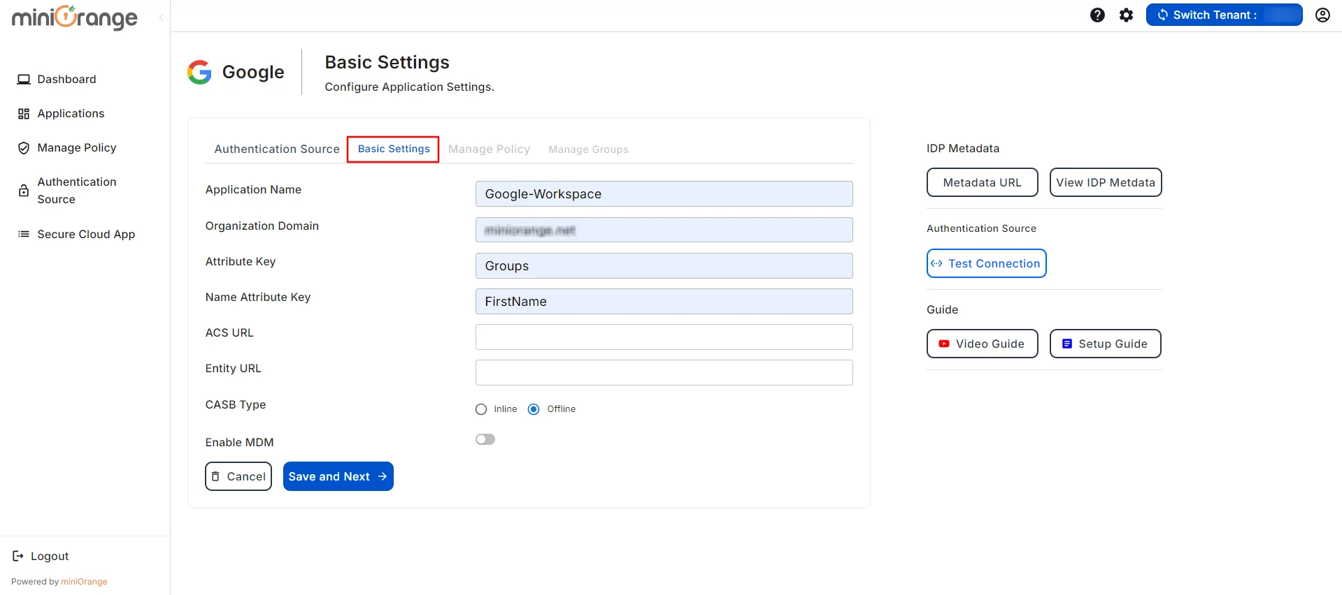Click the connection arrows icon in Test Connection
1342x595 pixels.
click(x=936, y=263)
